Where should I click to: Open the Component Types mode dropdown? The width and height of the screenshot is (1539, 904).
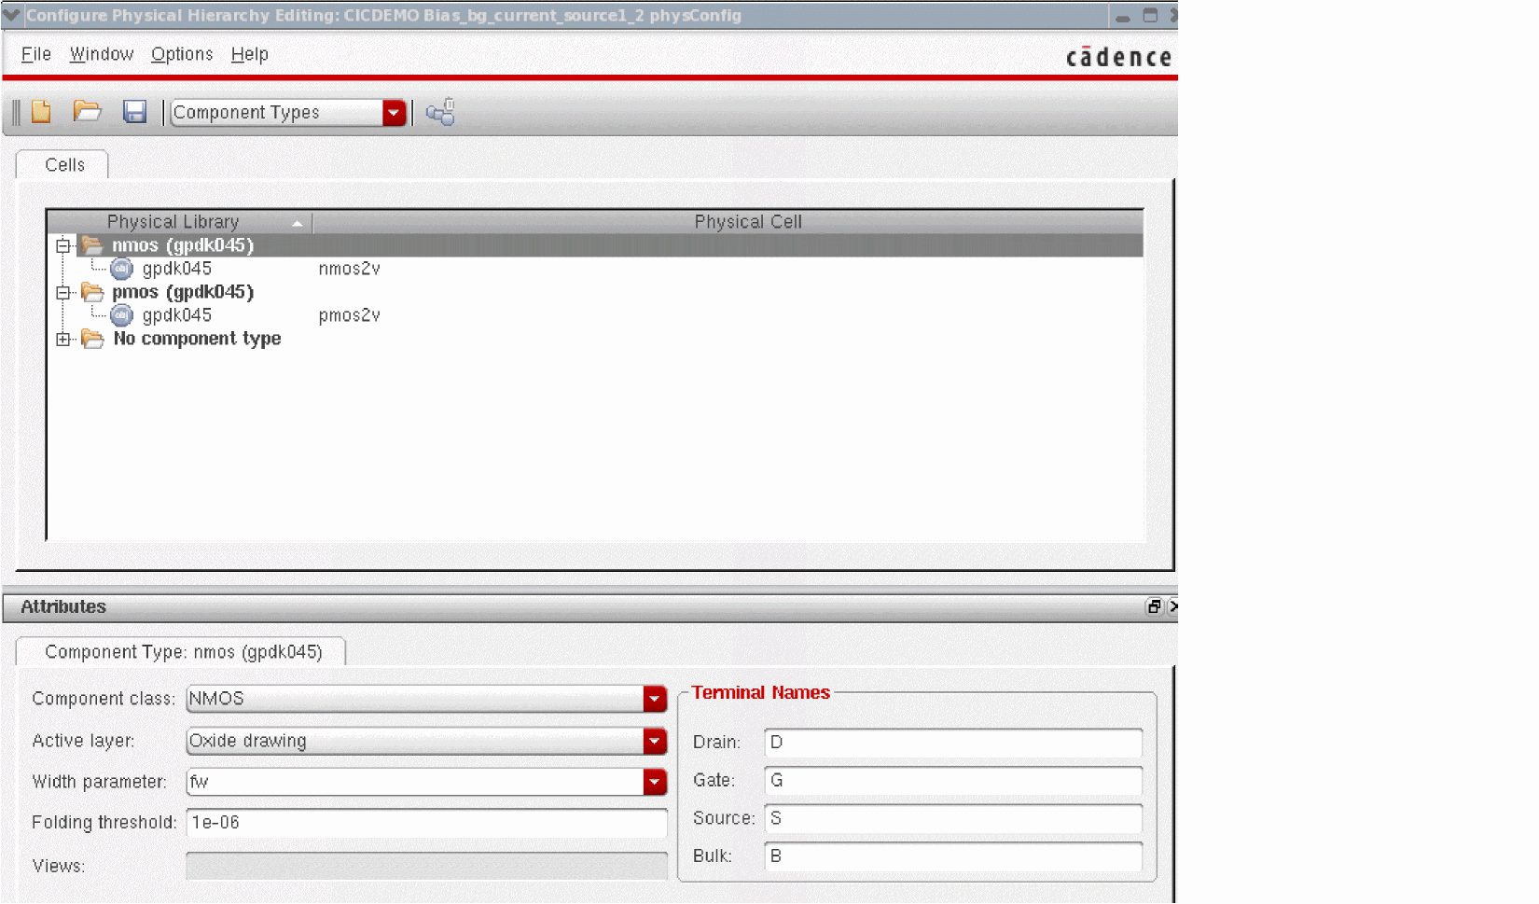(x=395, y=113)
